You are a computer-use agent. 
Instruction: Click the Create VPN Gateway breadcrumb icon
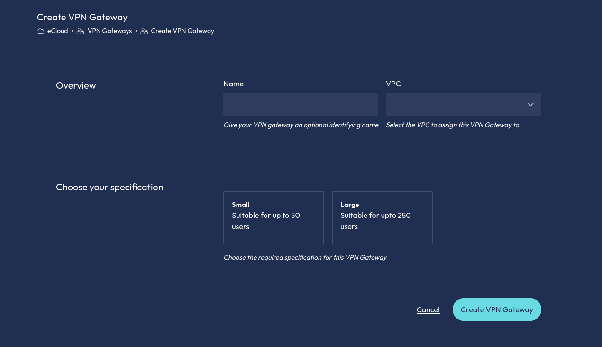[145, 31]
